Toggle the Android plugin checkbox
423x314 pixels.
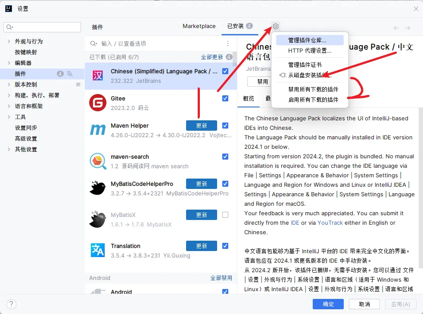pyautogui.click(x=225, y=292)
